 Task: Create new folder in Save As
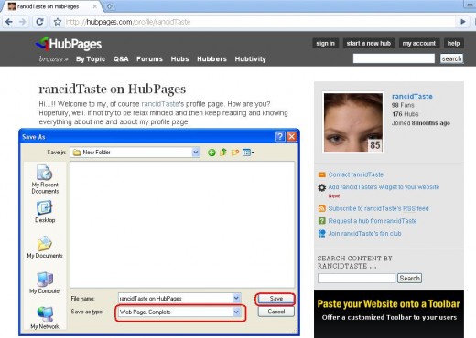(x=234, y=153)
